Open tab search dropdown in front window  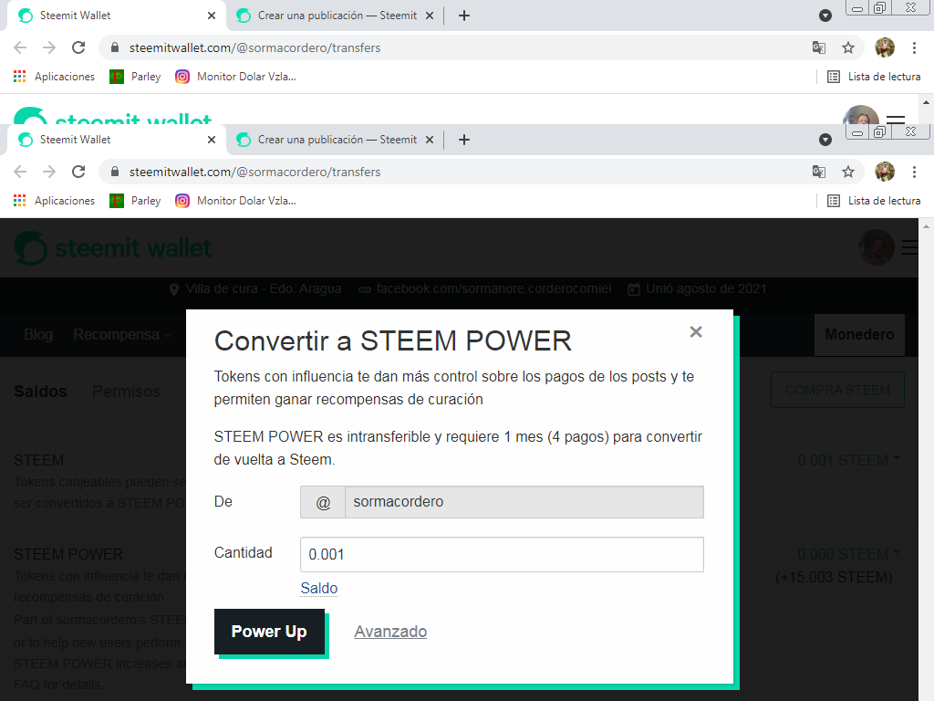tap(825, 140)
